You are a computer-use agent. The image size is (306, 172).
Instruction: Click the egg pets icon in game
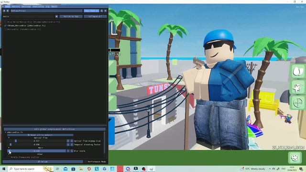(x=298, y=71)
